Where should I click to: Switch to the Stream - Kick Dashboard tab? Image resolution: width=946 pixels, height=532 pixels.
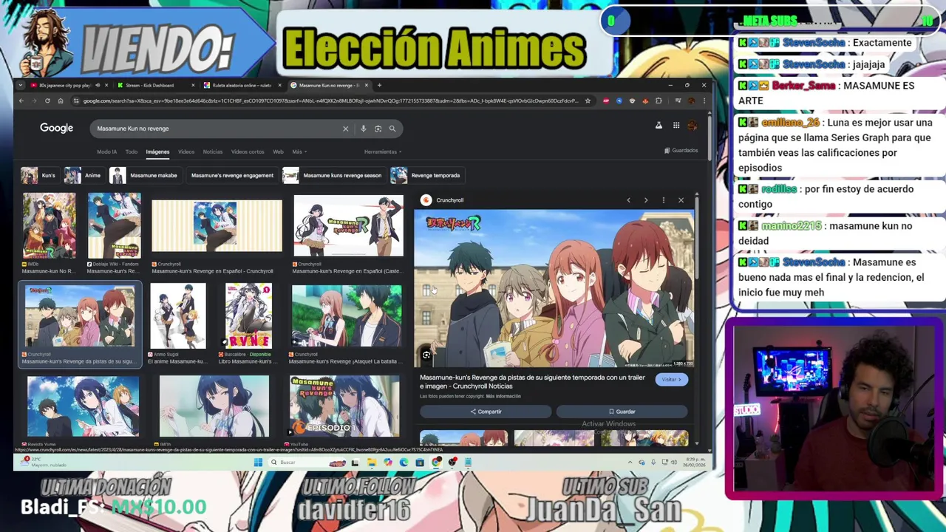[x=157, y=85]
